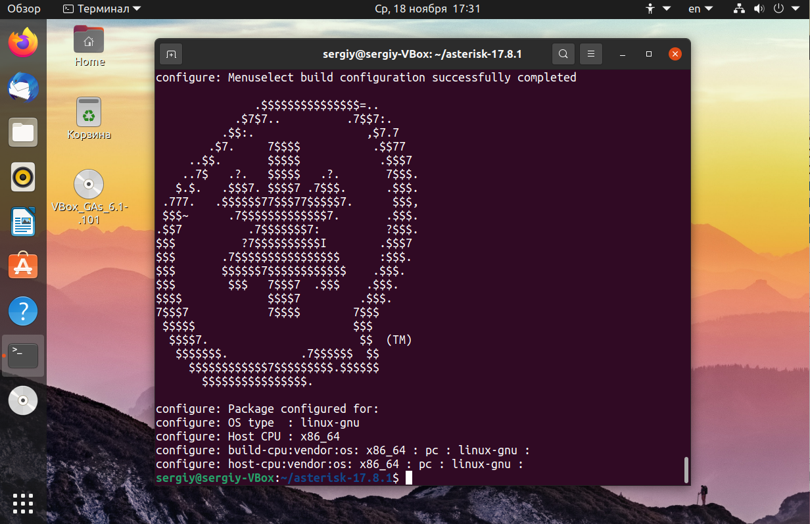
Task: Open Firefox from the dock
Action: 23,43
